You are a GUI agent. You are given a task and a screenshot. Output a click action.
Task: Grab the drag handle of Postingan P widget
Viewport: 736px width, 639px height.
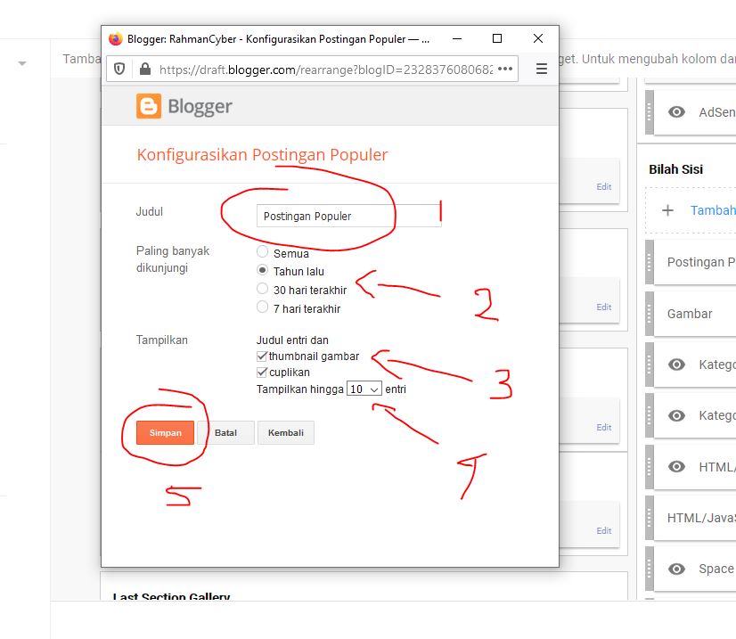point(650,262)
